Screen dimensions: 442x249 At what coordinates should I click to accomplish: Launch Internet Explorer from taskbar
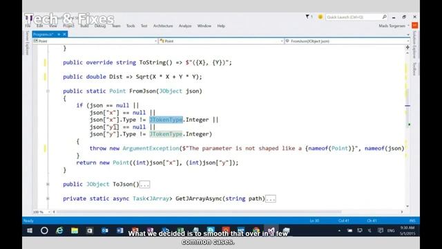click(x=59, y=230)
